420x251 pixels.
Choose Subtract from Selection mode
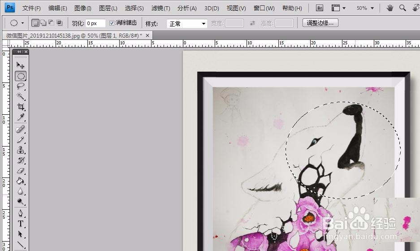click(x=51, y=23)
